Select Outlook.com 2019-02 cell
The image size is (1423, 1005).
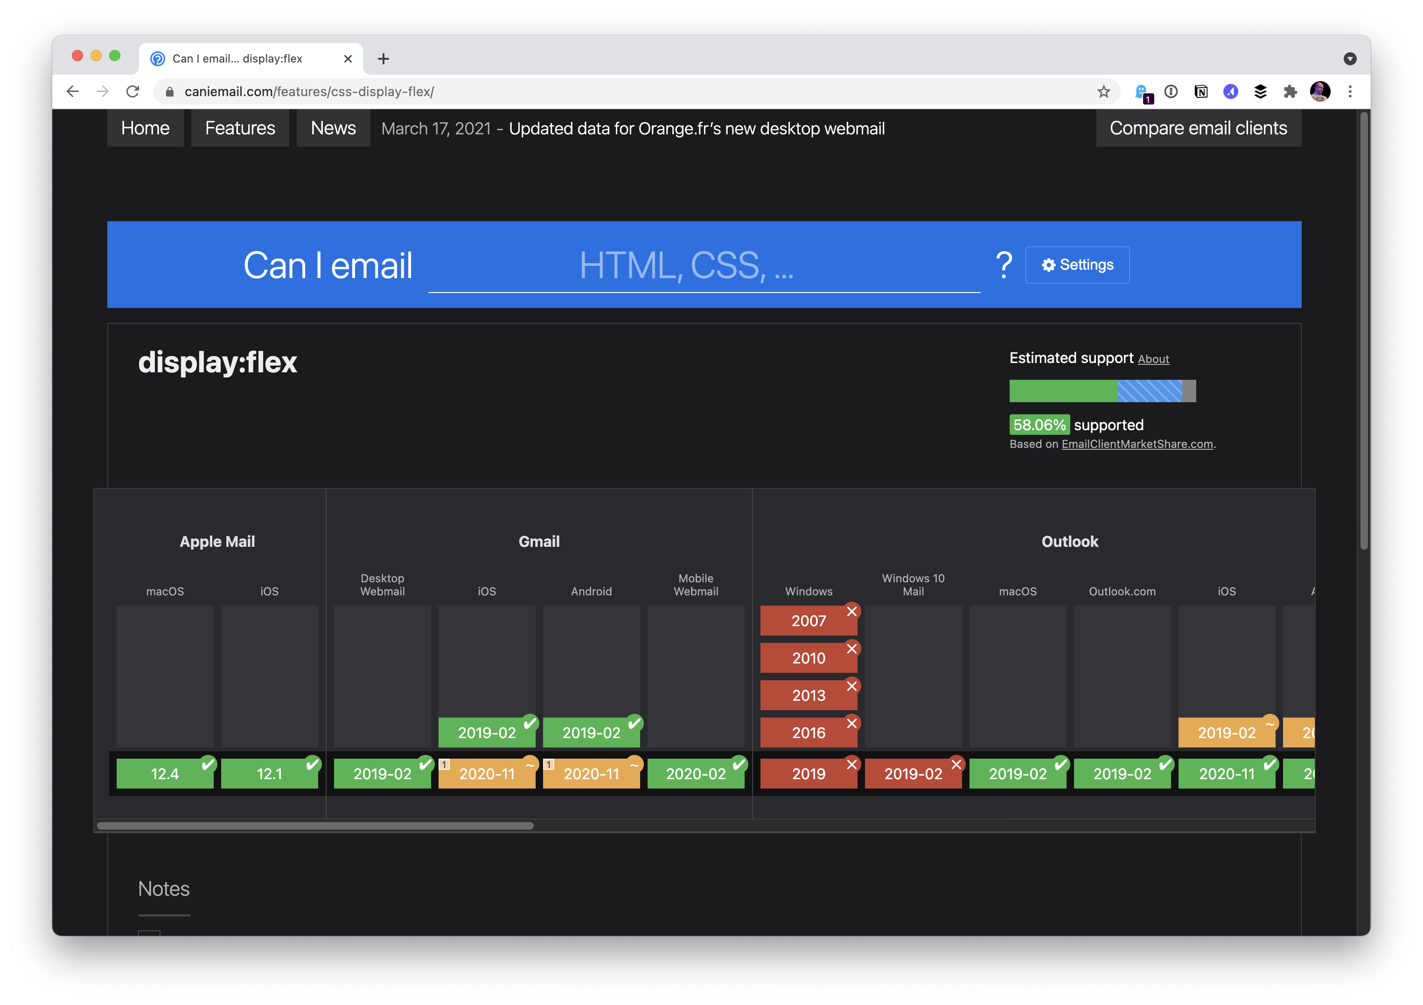[1123, 773]
